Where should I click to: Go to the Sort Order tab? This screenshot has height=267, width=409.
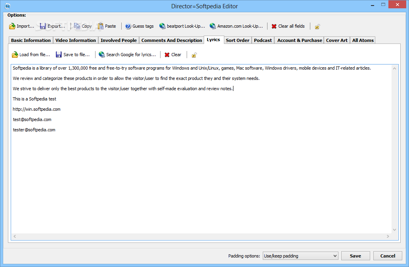(x=238, y=40)
